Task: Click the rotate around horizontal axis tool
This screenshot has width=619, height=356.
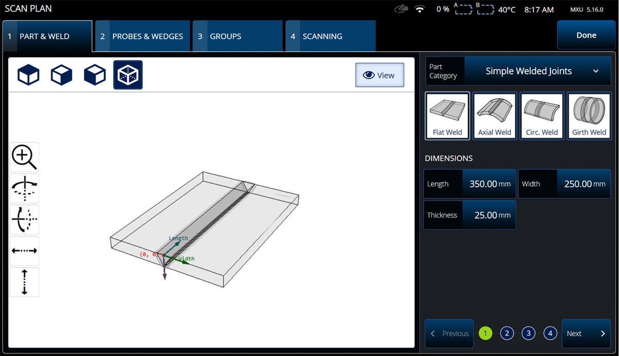Action: pos(24,220)
